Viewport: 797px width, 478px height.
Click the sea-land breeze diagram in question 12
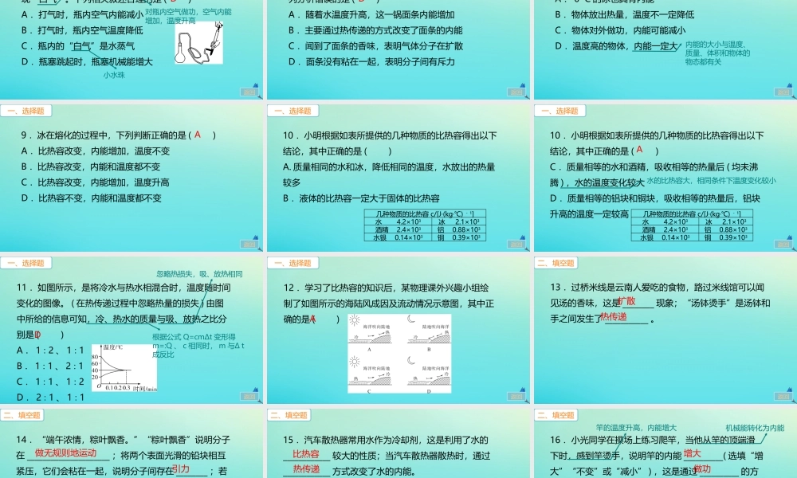pyautogui.click(x=399, y=354)
